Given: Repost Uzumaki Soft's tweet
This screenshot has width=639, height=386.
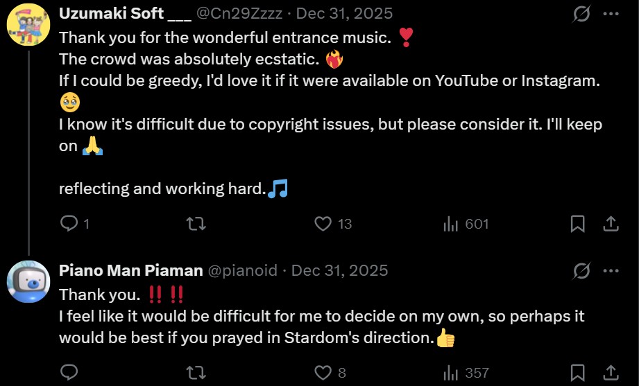Looking at the screenshot, I should [196, 224].
